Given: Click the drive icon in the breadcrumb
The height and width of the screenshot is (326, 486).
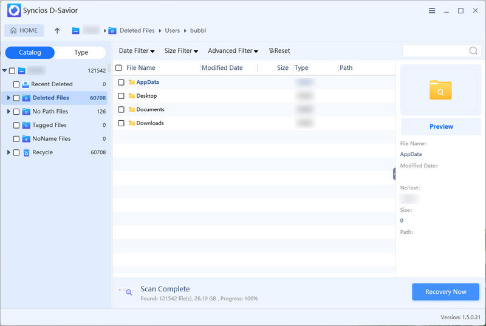Looking at the screenshot, I should coord(75,30).
